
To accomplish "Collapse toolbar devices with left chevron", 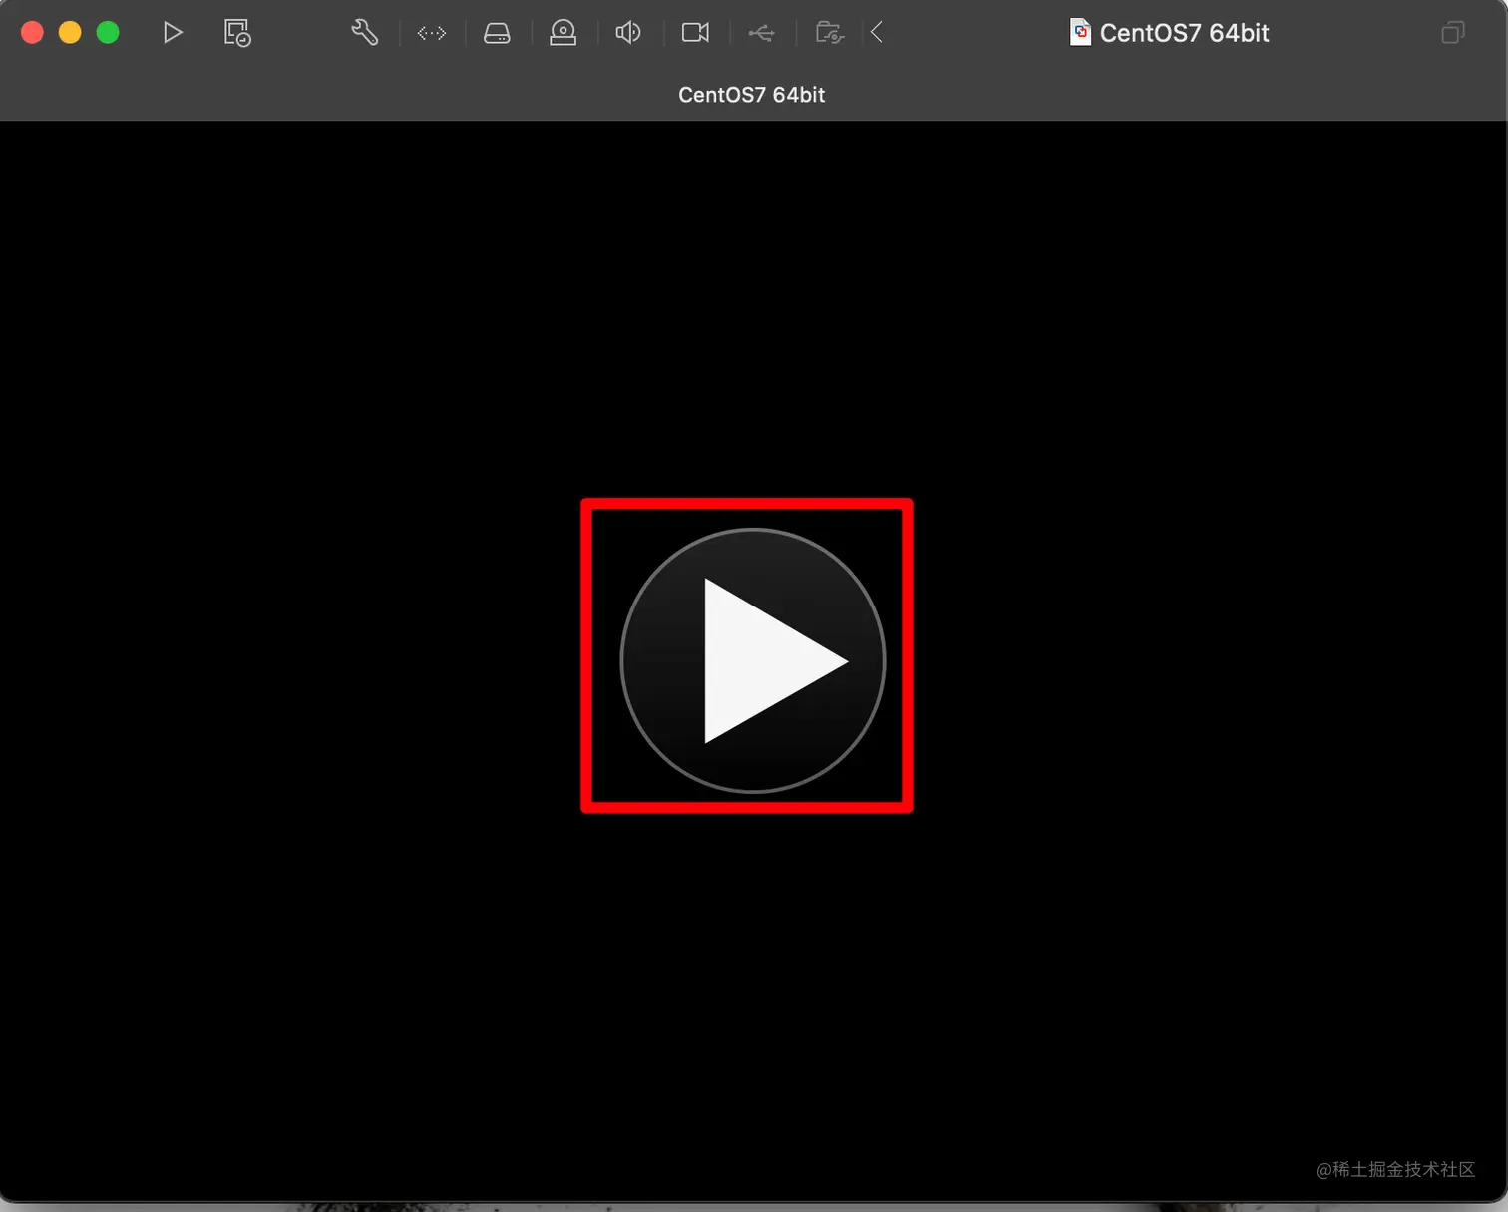I will [877, 33].
